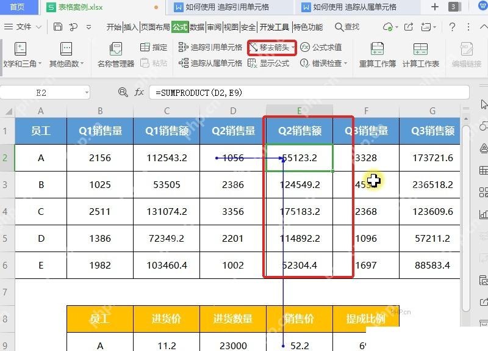
Task: Select column E header
Action: pyautogui.click(x=300, y=111)
